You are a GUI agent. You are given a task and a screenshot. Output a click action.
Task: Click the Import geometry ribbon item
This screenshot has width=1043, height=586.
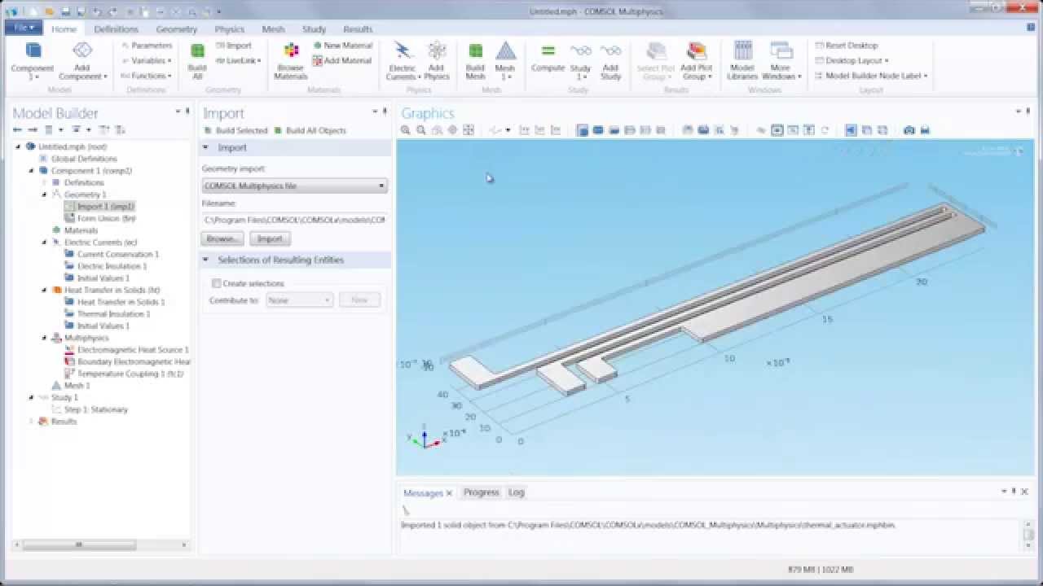234,46
